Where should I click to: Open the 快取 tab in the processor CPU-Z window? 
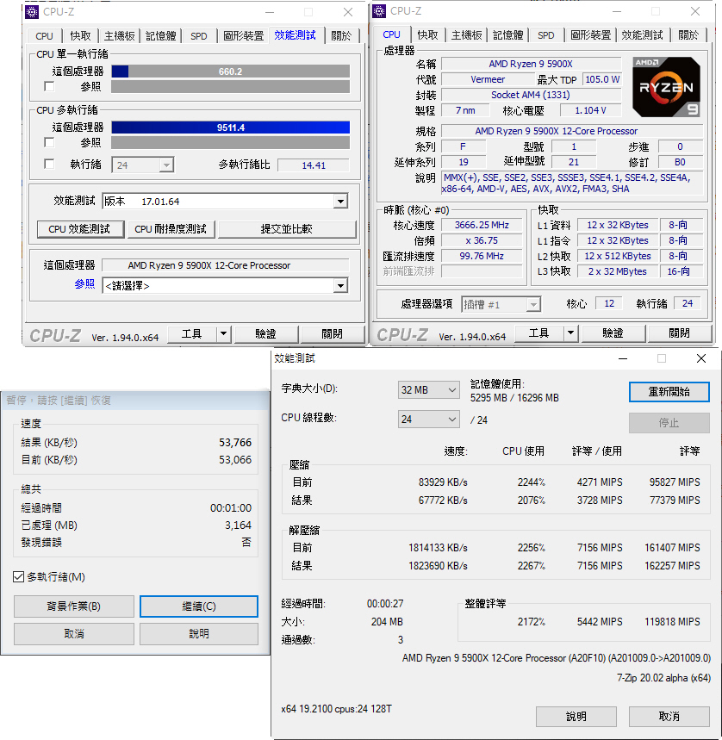point(427,35)
